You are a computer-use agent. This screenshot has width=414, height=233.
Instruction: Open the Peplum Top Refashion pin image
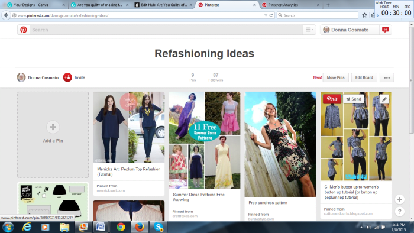click(128, 127)
